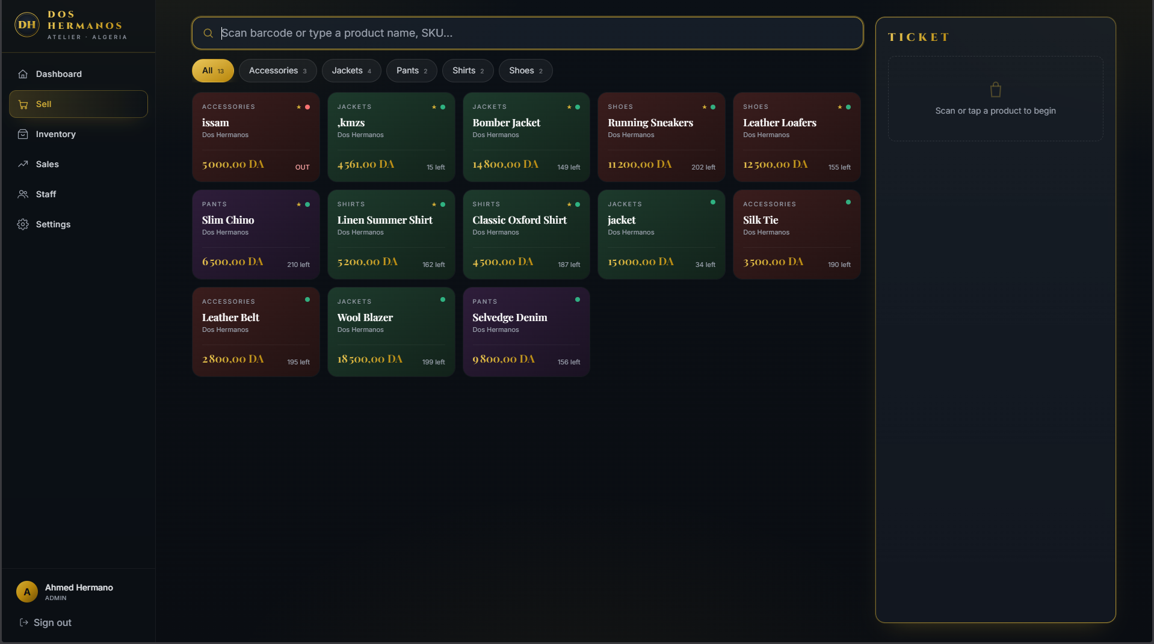Go to Dashboard page
Image resolution: width=1154 pixels, height=644 pixels.
(x=78, y=74)
